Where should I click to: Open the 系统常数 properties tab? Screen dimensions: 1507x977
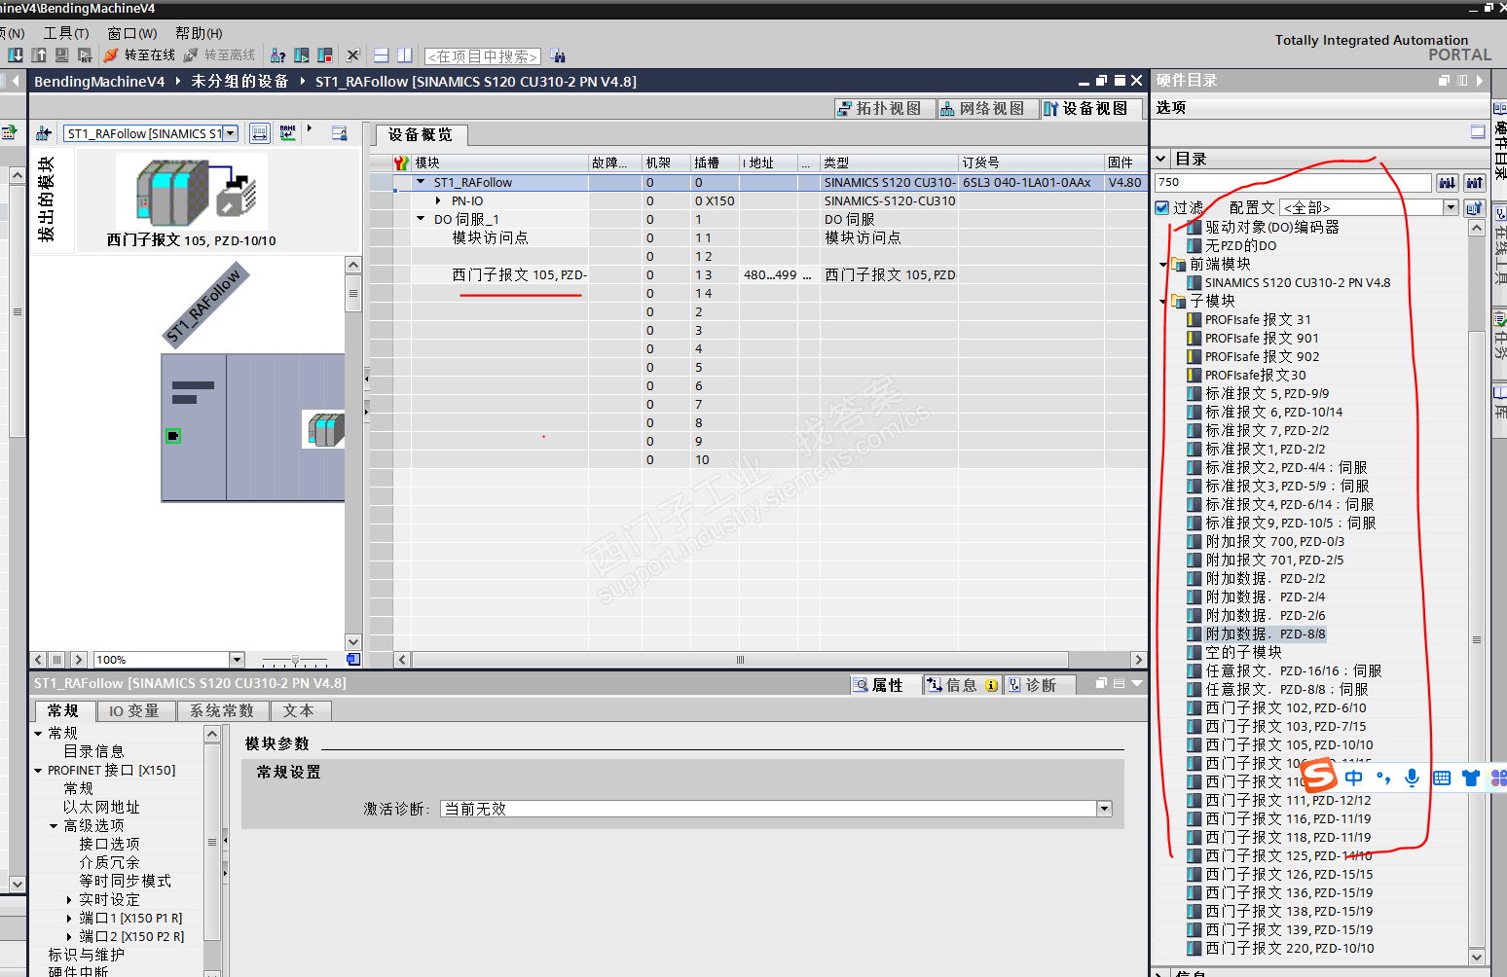222,711
